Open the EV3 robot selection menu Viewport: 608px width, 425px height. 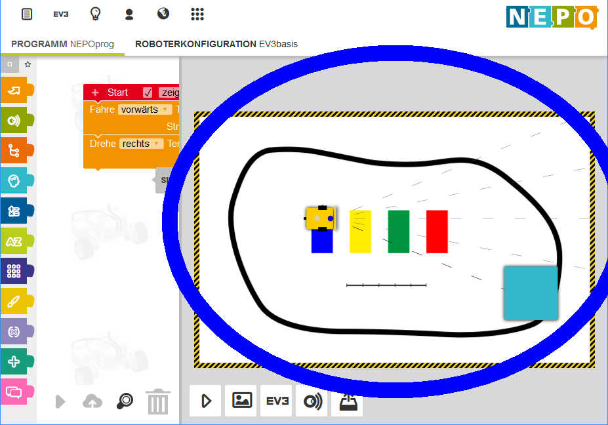61,14
